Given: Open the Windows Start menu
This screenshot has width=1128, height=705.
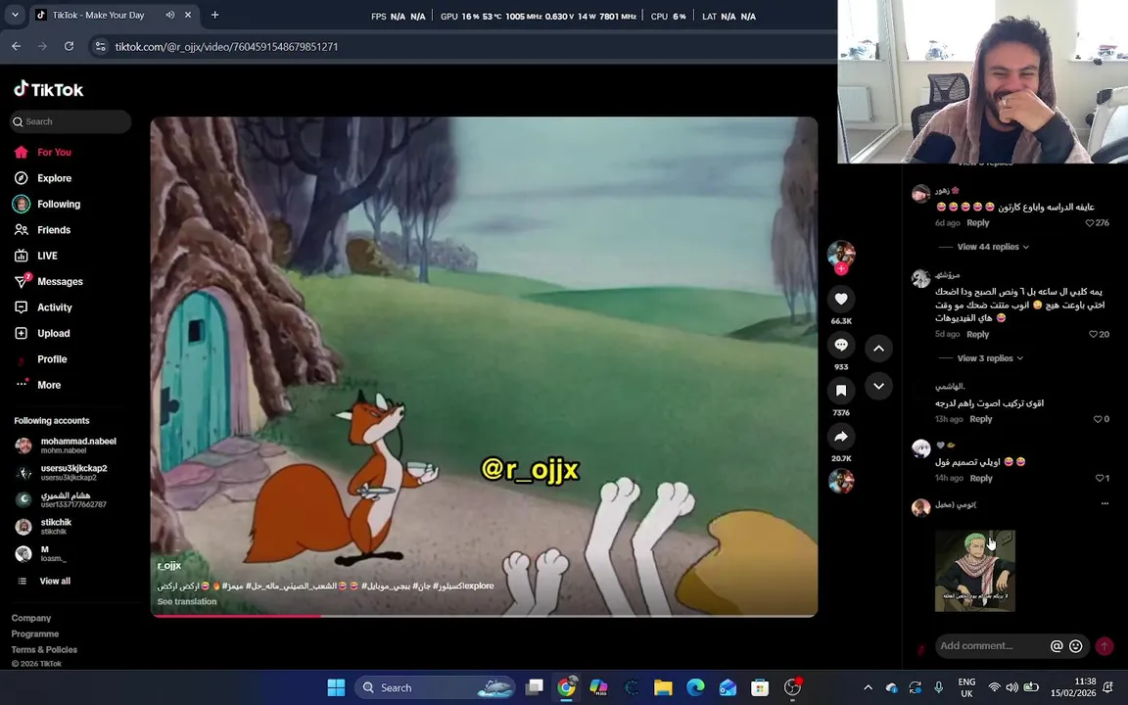Looking at the screenshot, I should click(336, 687).
